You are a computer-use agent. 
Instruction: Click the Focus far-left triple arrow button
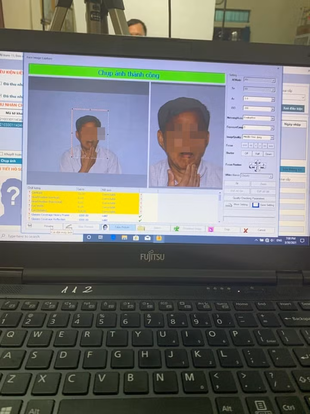(x=245, y=145)
